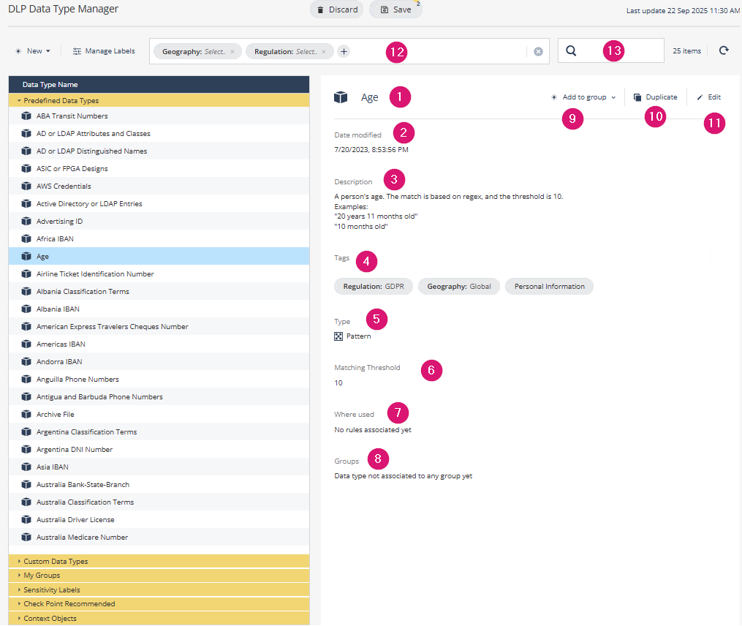Select the Archive File data type
Image resolution: width=742 pixels, height=626 pixels.
[x=55, y=415]
